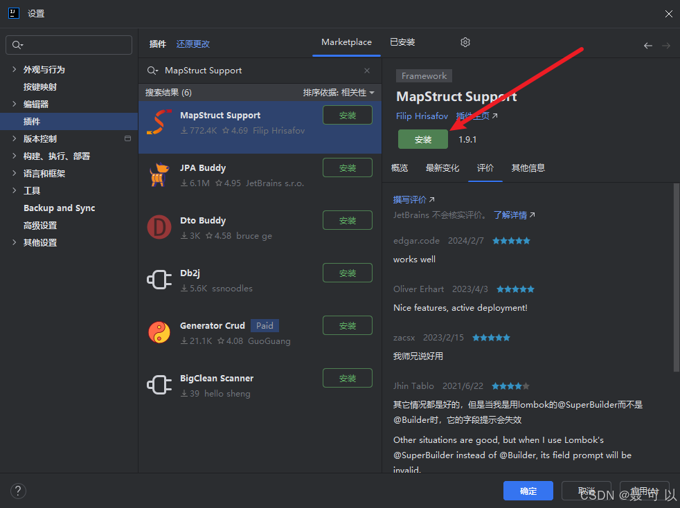Clear the MapStruct Support search text

tap(366, 70)
